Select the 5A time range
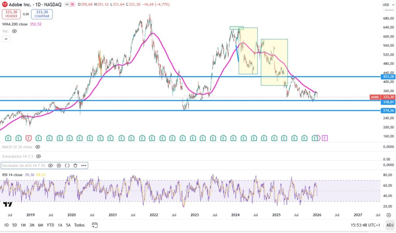Viewport: 396px width, 233px height. click(x=68, y=225)
